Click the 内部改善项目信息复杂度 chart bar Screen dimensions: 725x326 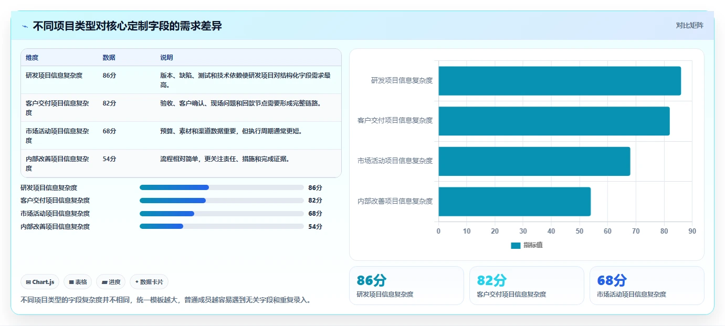(514, 202)
